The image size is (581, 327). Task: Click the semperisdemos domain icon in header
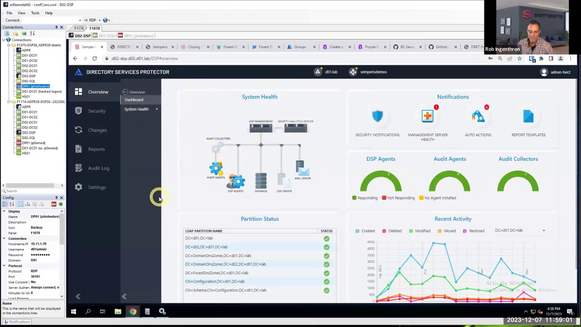click(353, 72)
